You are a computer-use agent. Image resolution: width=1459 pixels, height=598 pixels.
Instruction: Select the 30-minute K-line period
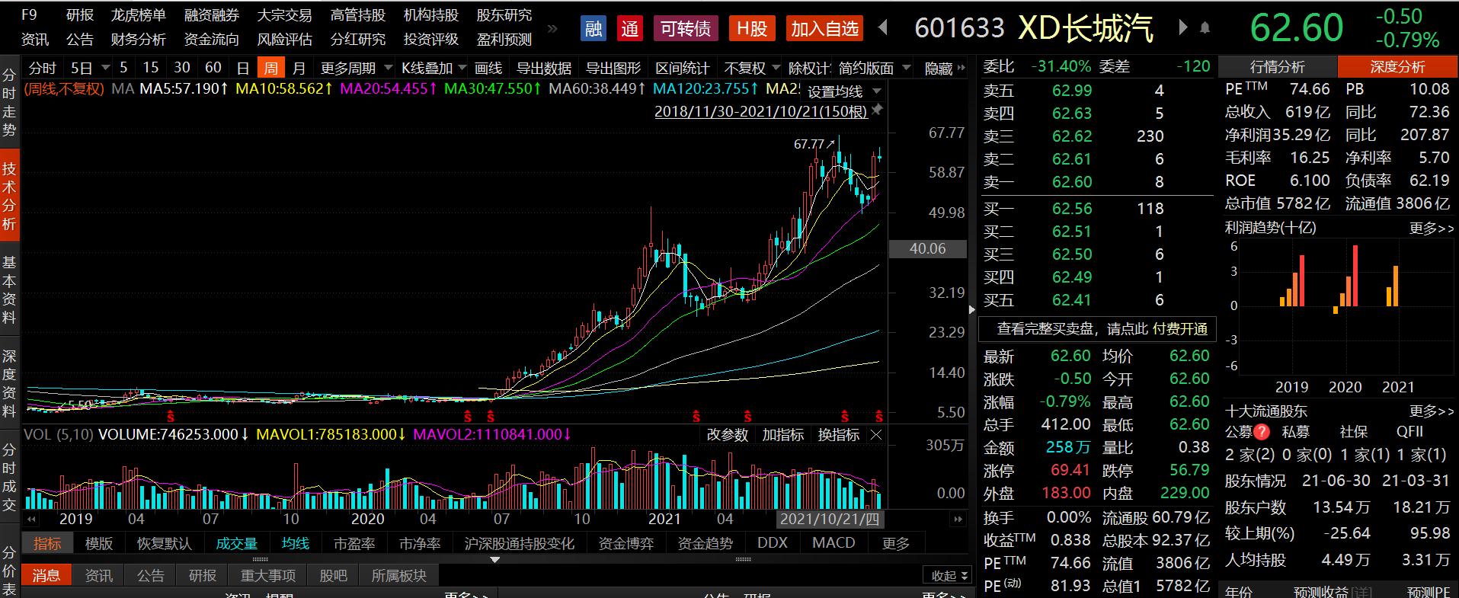182,68
